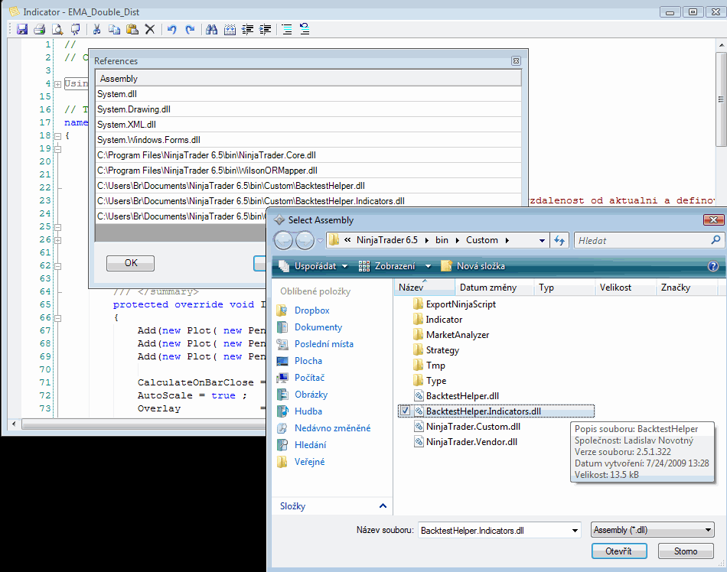Viewport: 727px width, 572px height.
Task: Click the Redo arrow icon
Action: (189, 29)
